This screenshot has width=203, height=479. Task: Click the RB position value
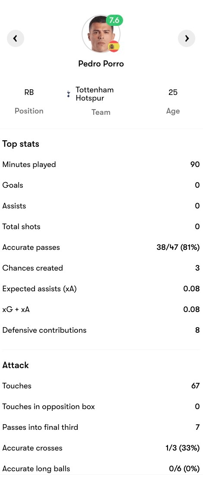tap(29, 92)
